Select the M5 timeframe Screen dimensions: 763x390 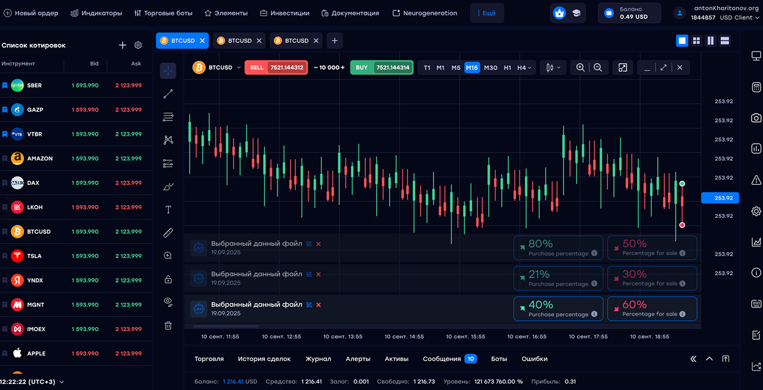[x=456, y=68]
